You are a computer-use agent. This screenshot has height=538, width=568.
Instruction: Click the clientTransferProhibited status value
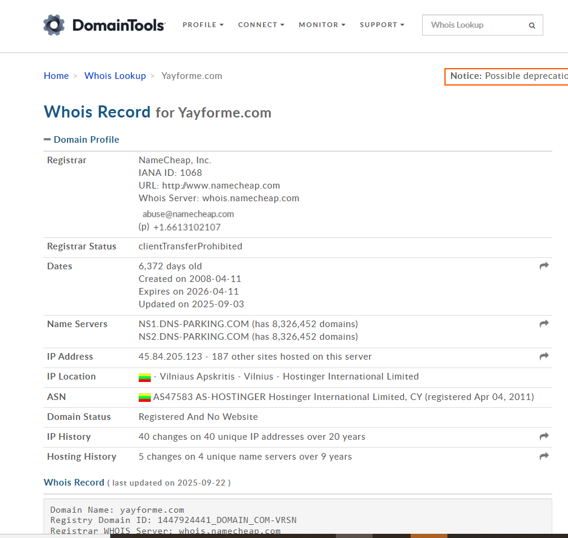(x=191, y=246)
